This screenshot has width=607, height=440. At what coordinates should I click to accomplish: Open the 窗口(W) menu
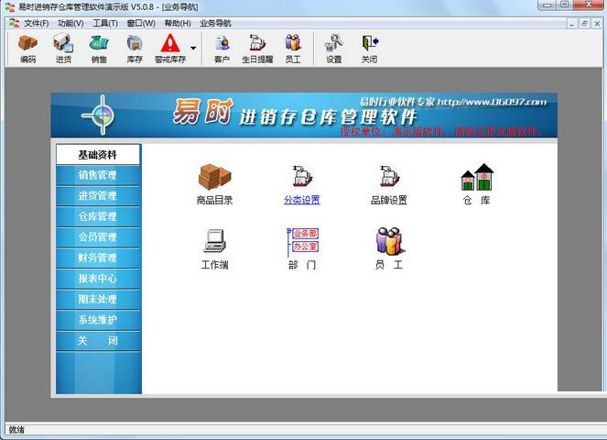click(x=141, y=23)
